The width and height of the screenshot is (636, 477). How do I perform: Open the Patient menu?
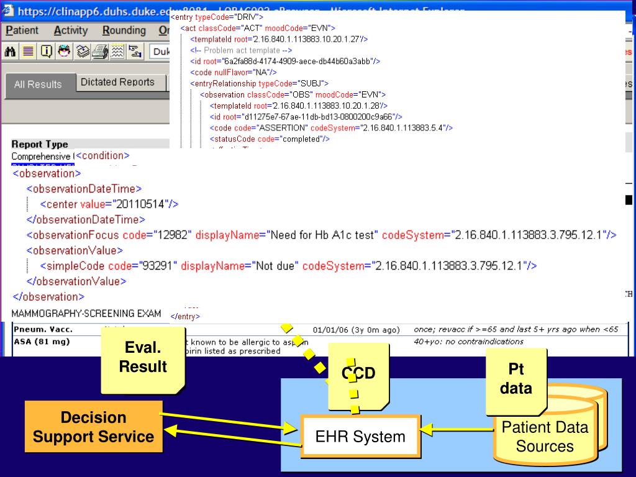[22, 30]
